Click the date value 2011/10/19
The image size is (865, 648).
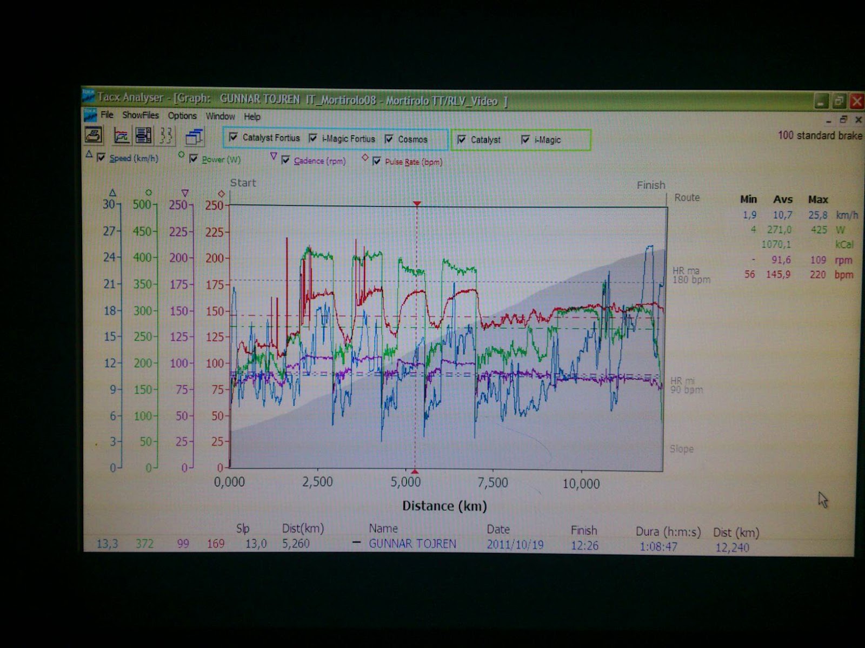click(x=515, y=545)
